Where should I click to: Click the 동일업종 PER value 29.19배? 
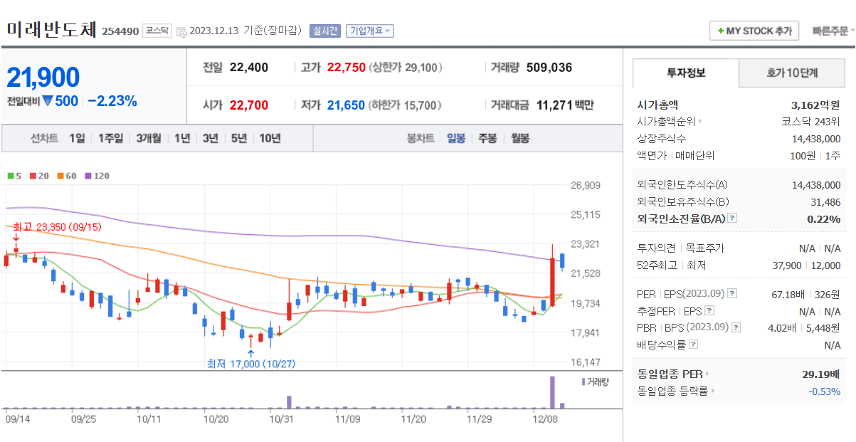(821, 374)
